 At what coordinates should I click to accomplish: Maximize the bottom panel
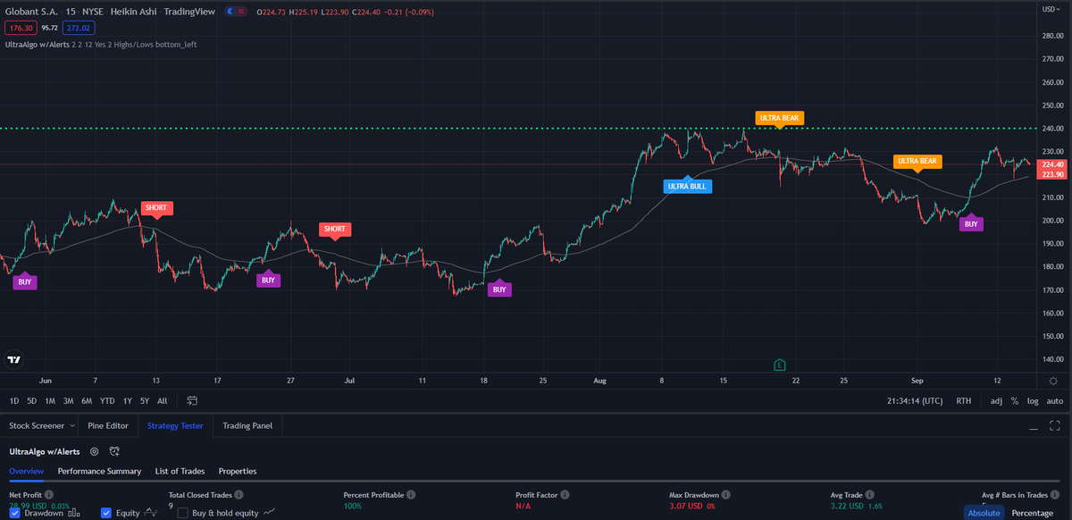(1055, 426)
